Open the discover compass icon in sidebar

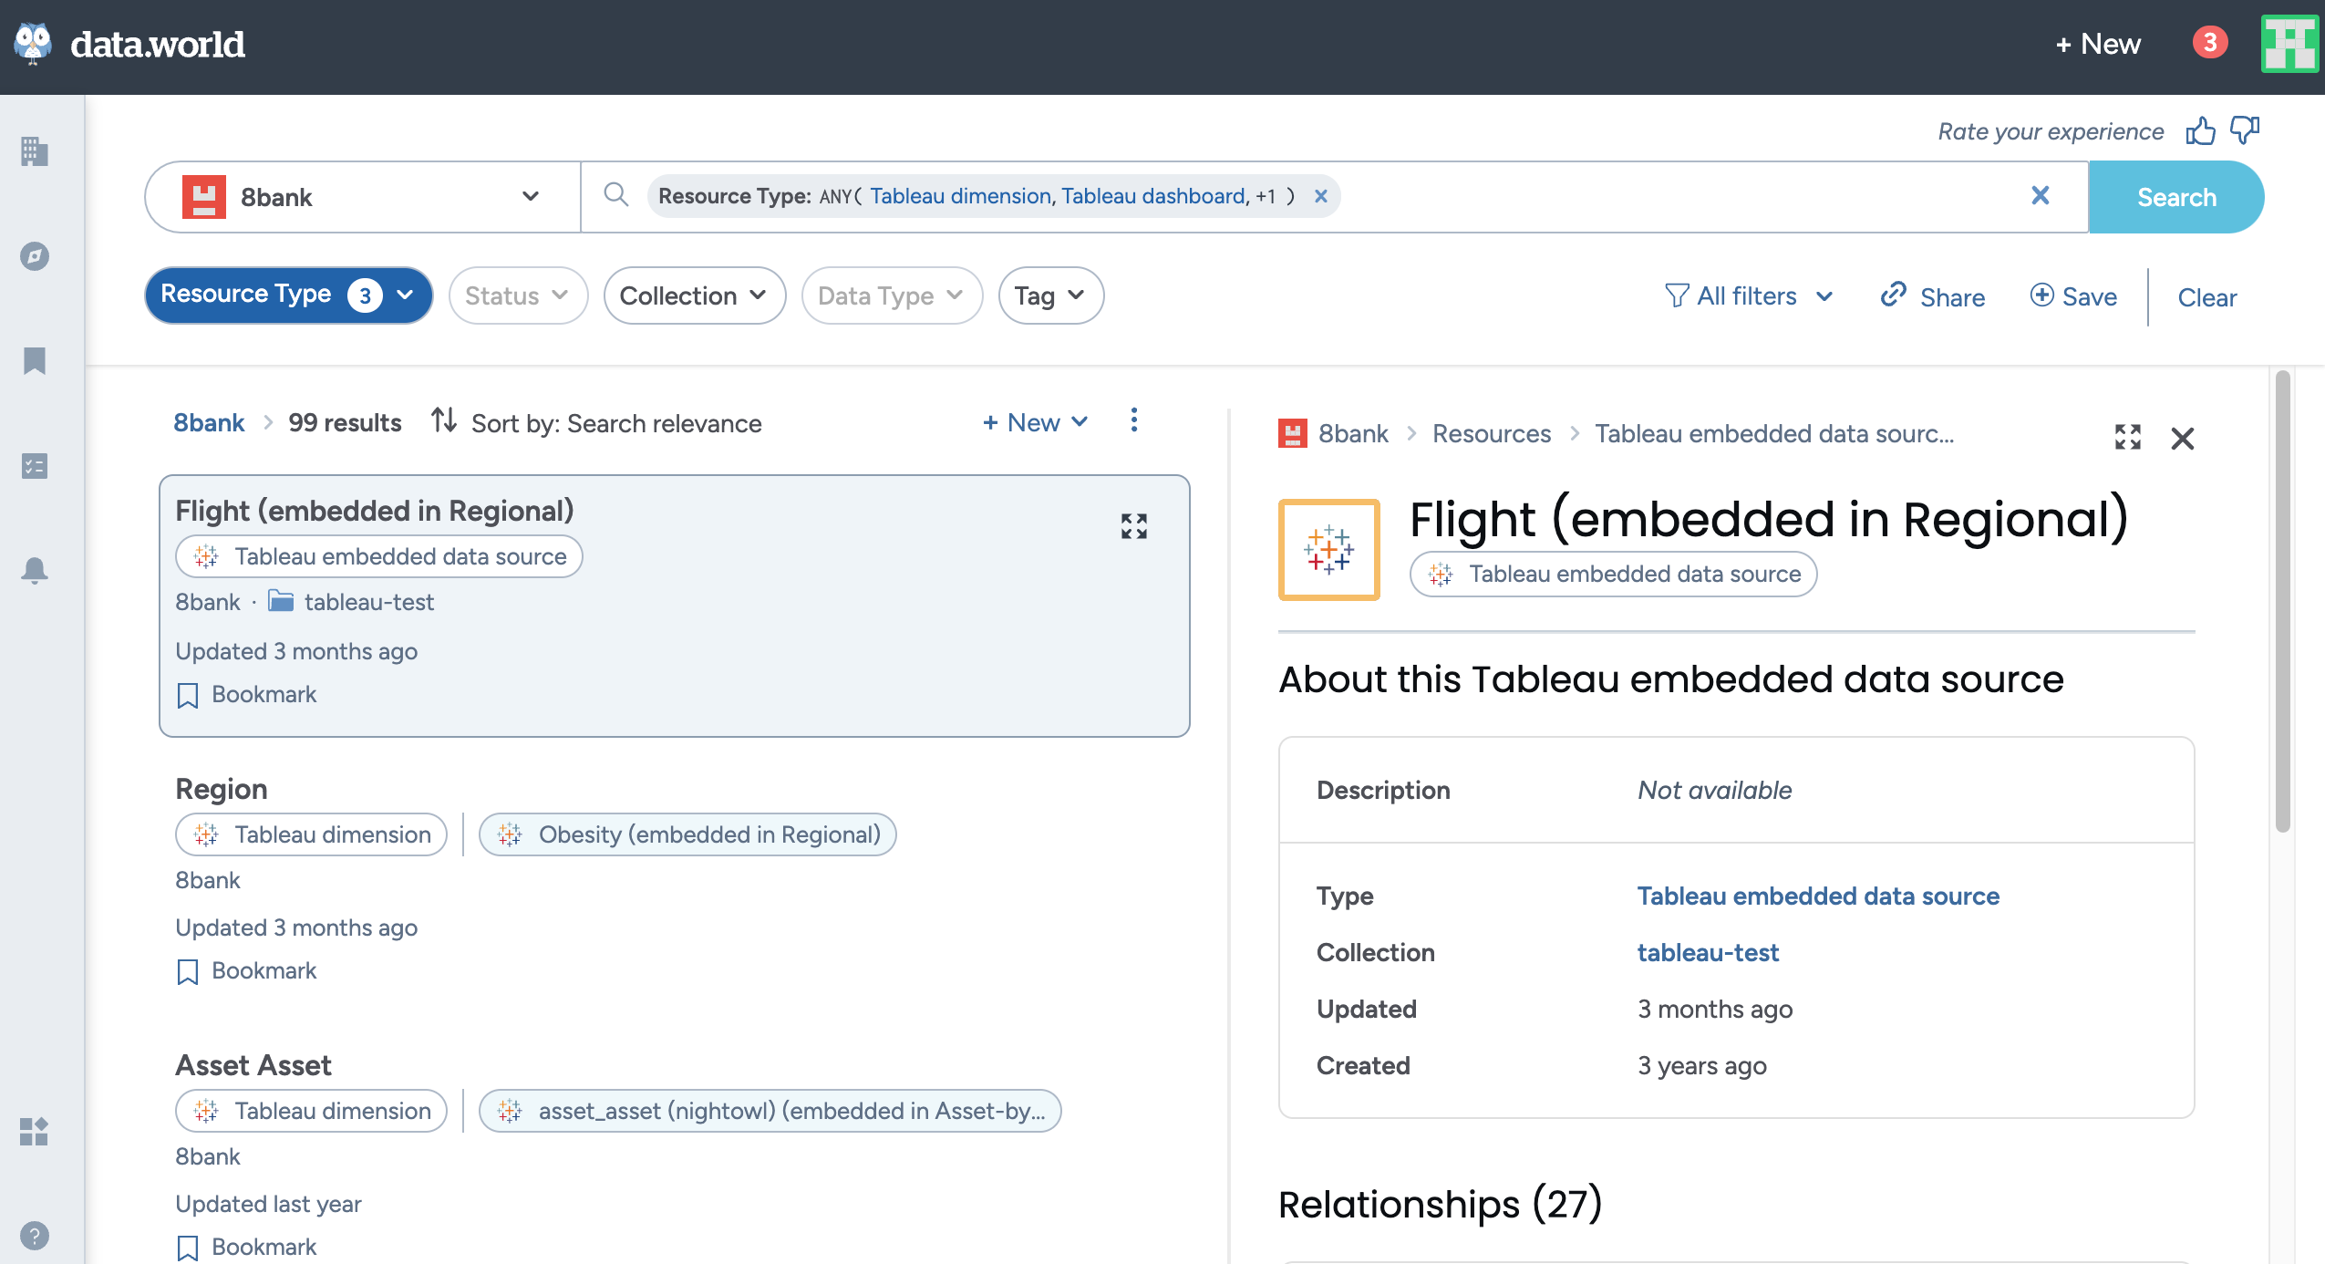pyautogui.click(x=35, y=256)
